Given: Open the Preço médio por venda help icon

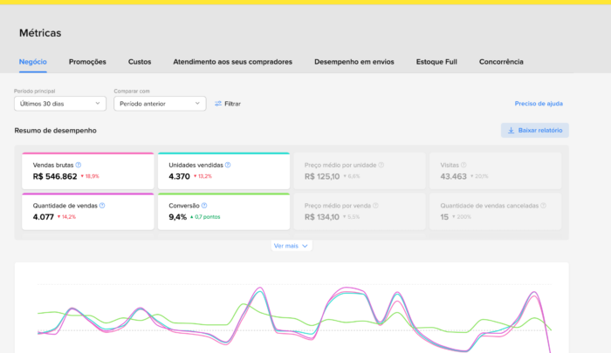Looking at the screenshot, I should pos(375,206).
